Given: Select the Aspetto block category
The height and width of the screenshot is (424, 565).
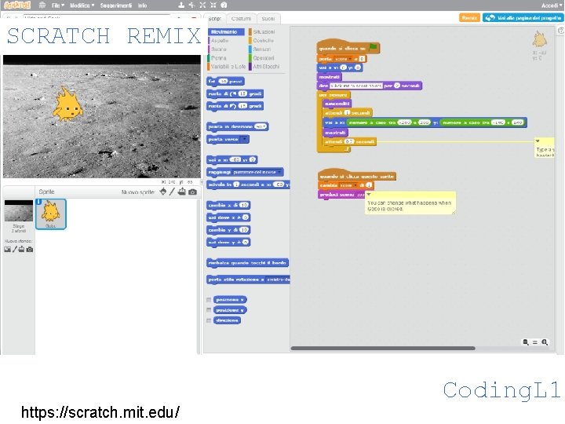Looking at the screenshot, I should 220,40.
